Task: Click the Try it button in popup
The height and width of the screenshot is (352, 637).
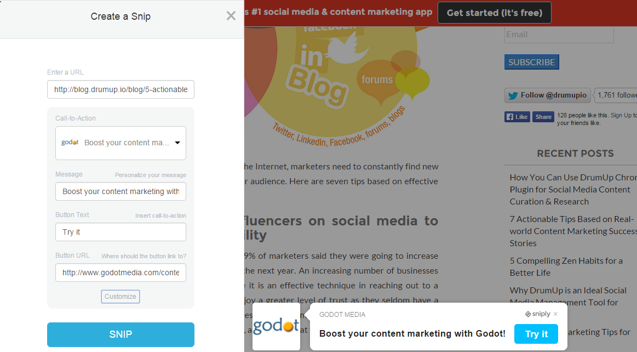Action: [536, 334]
